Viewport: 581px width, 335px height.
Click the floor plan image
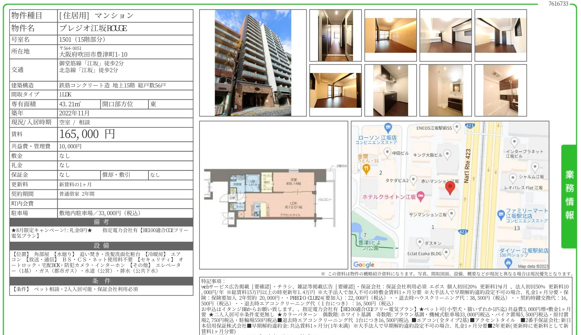(x=274, y=195)
